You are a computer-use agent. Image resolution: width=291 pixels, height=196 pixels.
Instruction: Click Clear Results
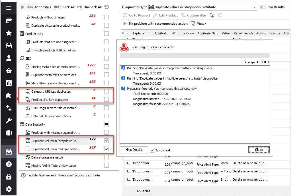pyautogui.click(x=272, y=7)
